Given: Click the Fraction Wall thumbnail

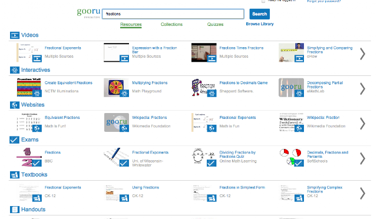Looking at the screenshot, I should point(29,88).
